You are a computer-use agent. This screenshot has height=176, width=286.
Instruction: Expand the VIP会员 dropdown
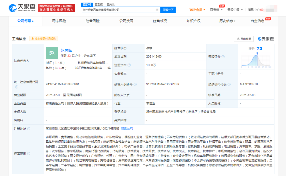coord(197,10)
